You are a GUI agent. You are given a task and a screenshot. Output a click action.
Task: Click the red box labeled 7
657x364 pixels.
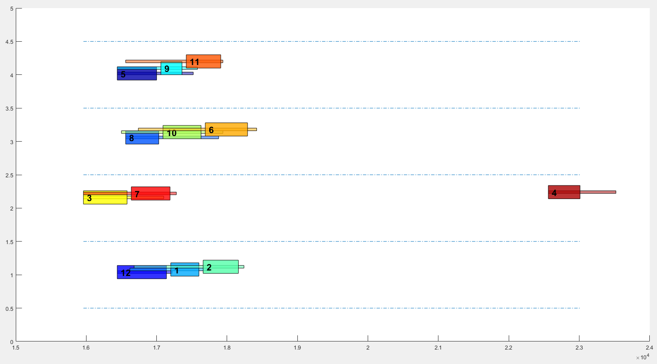(150, 193)
